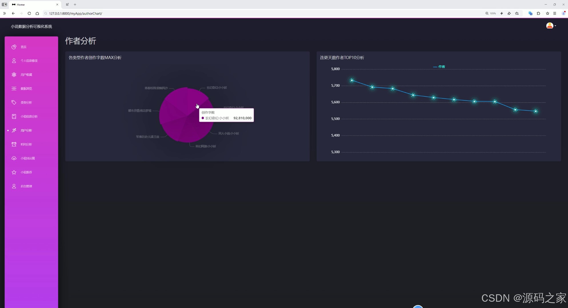
Task: Open the browser hamburger menu
Action: click(555, 13)
